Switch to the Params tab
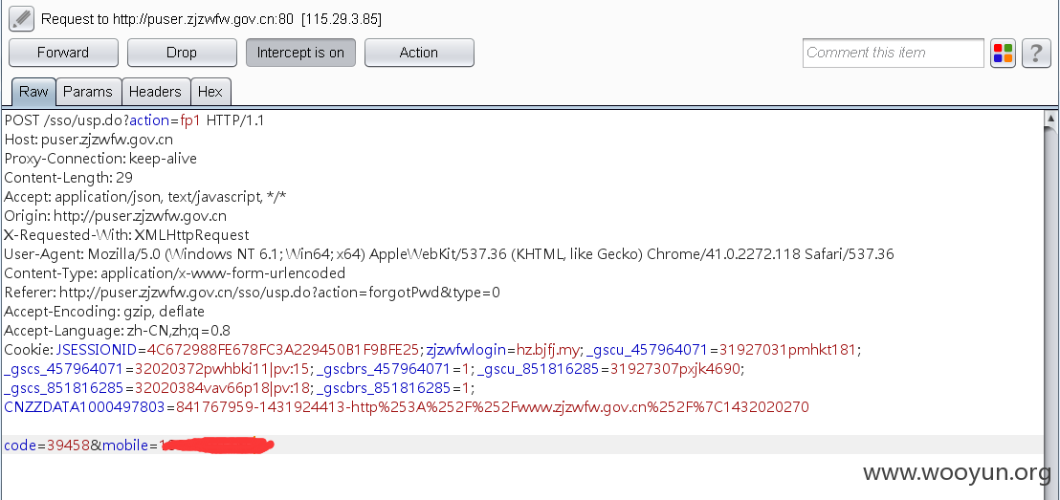Image resolution: width=1060 pixels, height=500 pixels. 88,92
